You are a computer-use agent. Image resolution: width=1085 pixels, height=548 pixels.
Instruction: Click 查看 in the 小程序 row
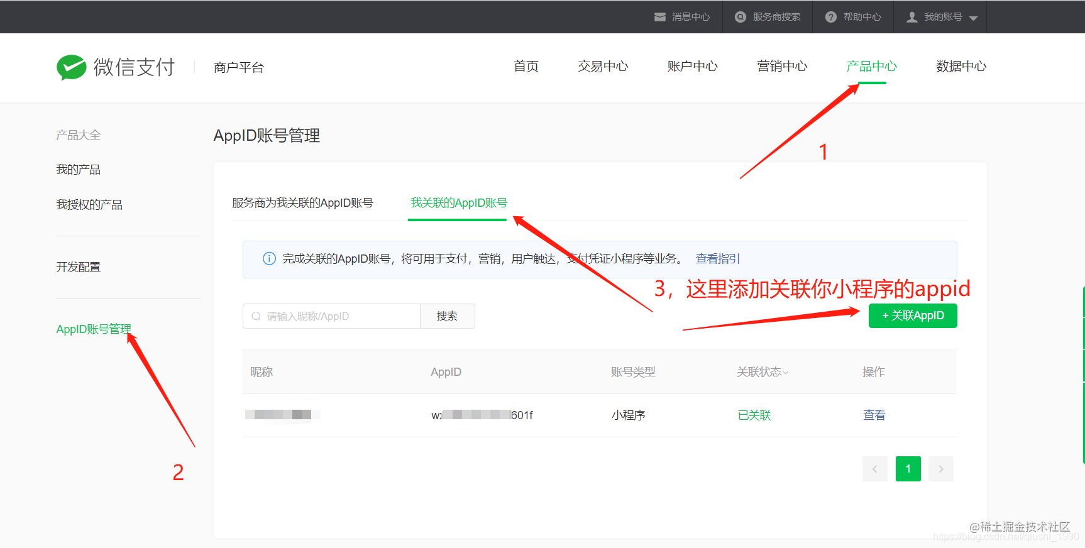tap(874, 415)
